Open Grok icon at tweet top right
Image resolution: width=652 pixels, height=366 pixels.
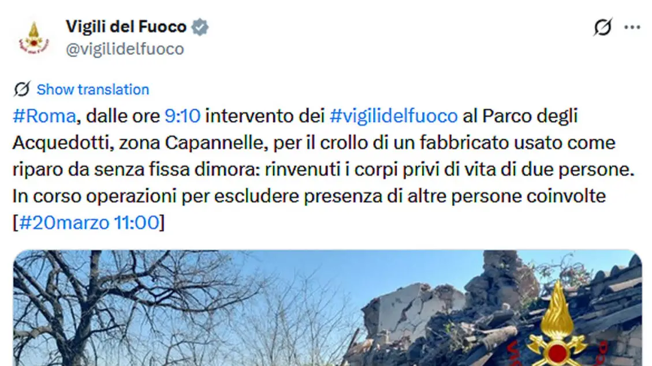tap(602, 27)
